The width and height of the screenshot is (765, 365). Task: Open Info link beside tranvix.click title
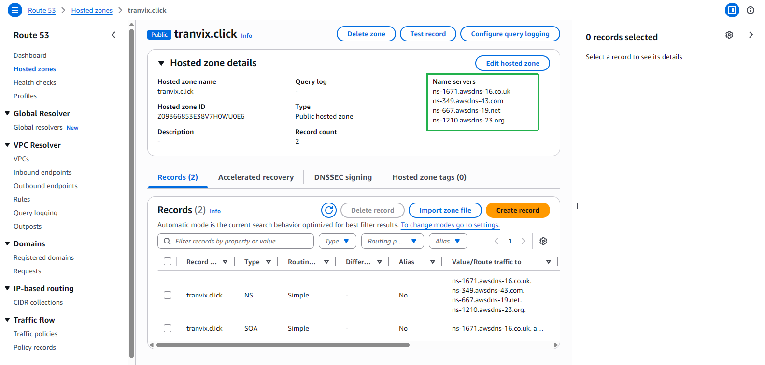[247, 36]
